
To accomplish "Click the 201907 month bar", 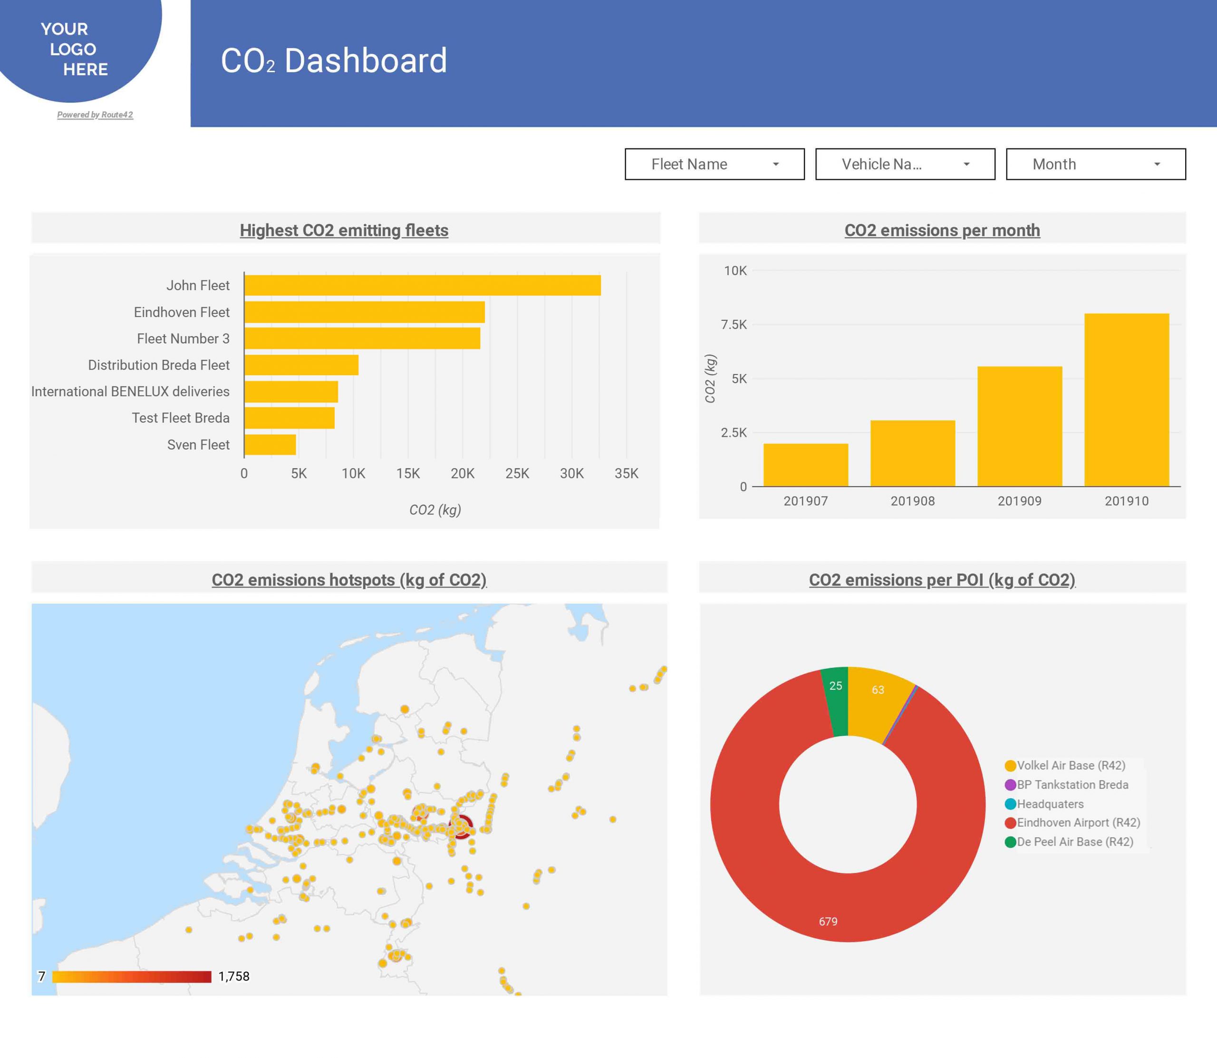I will 805,465.
